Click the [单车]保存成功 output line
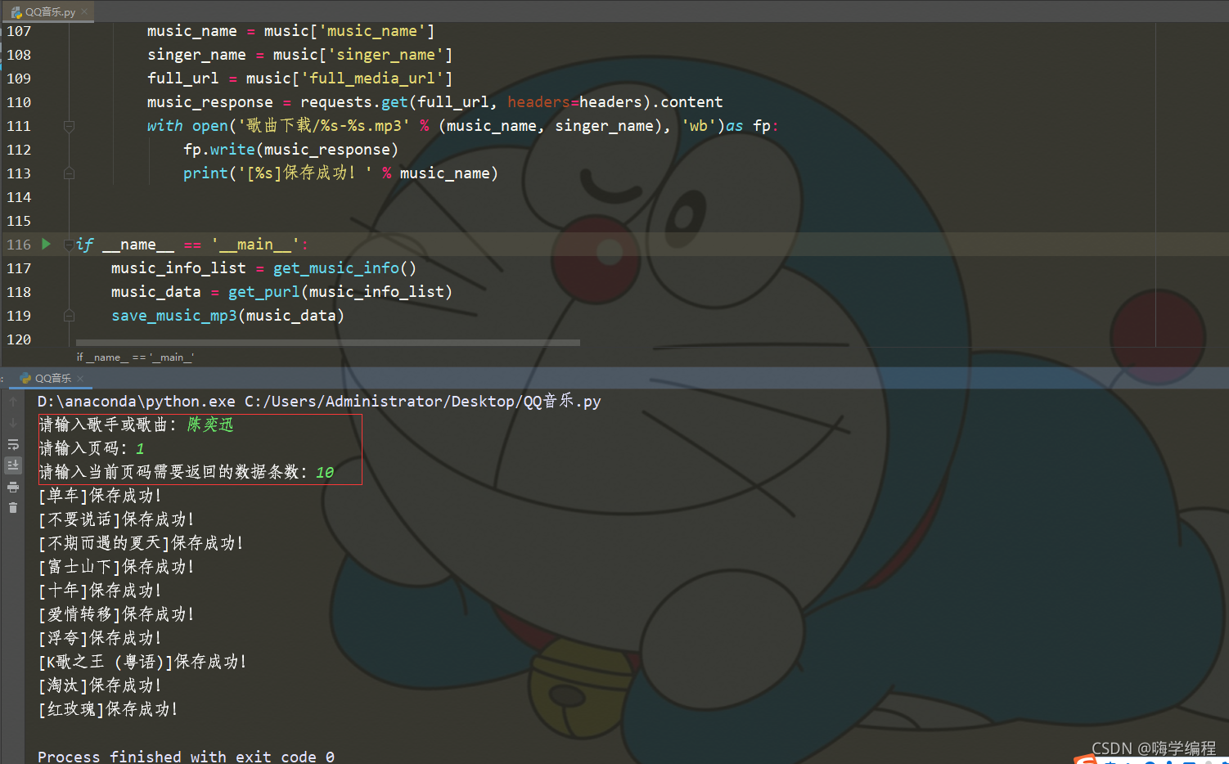 pos(100,496)
